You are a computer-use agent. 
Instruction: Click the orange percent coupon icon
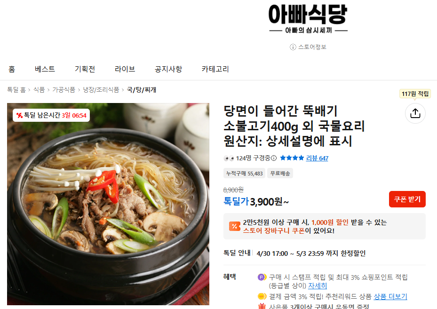click(234, 226)
